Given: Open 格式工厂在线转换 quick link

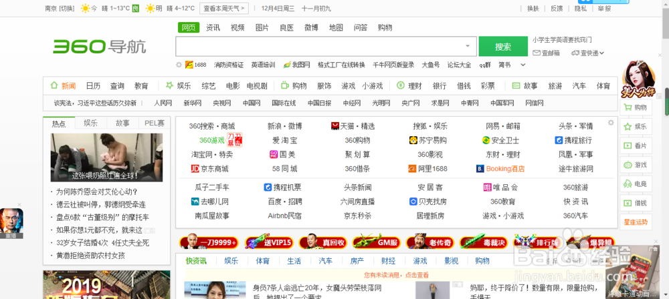Looking at the screenshot, I should click(x=341, y=65).
